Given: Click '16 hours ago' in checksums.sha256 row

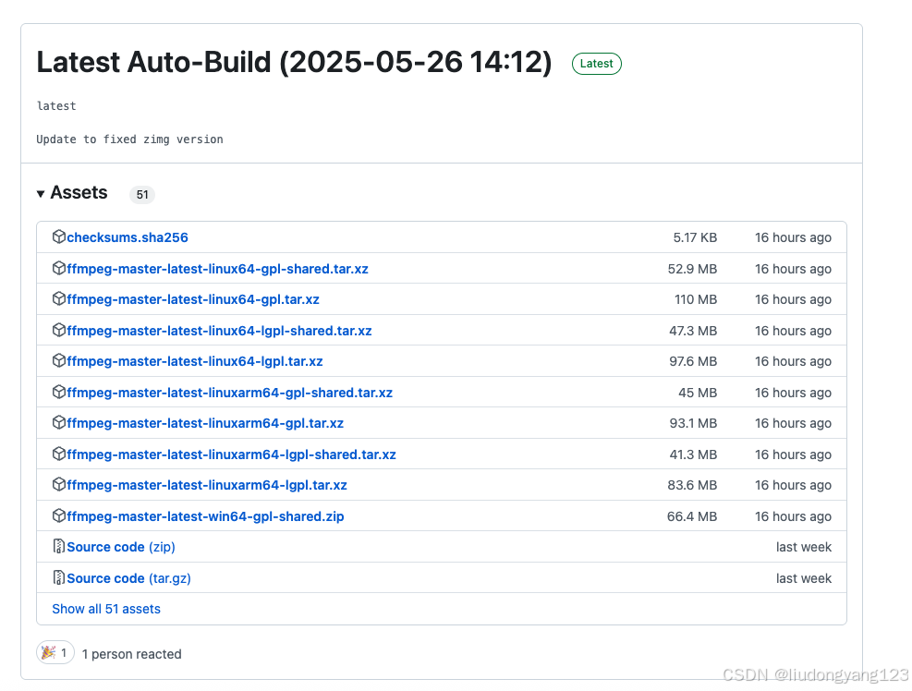Looking at the screenshot, I should tap(794, 237).
